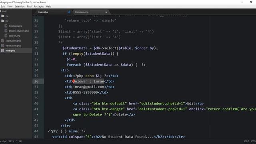Open the Edit menu
The height and width of the screenshot is (144, 256).
[x=3, y=6]
